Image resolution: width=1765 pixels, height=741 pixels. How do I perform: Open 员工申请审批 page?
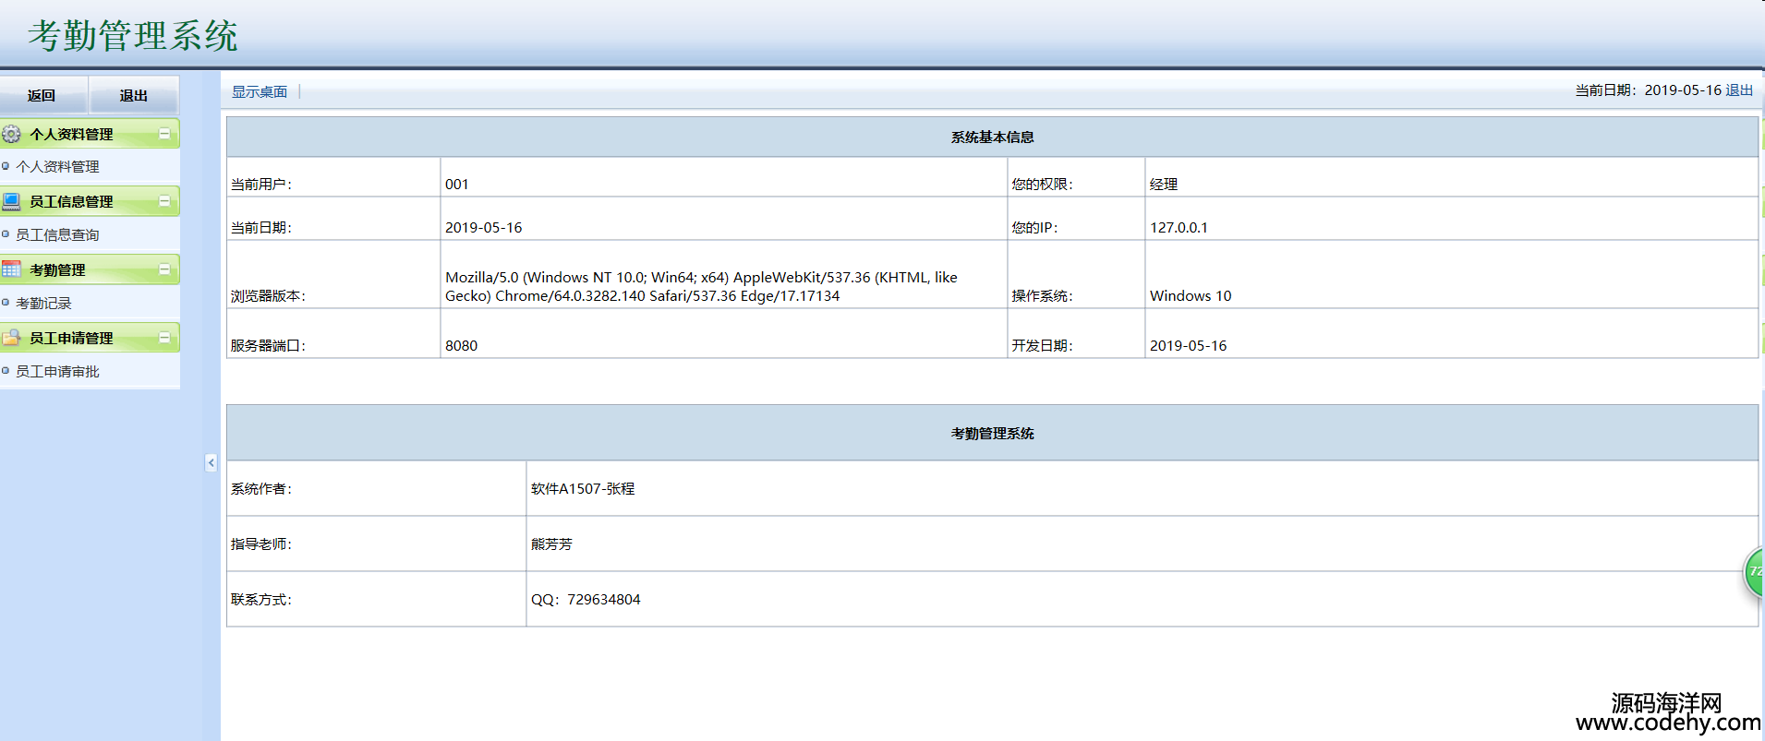click(57, 372)
